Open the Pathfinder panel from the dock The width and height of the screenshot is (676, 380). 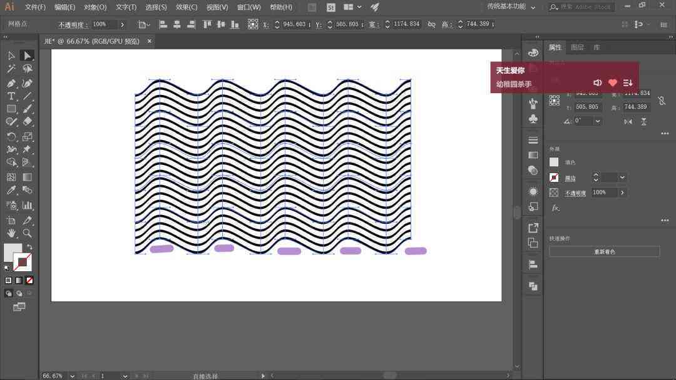coord(533,286)
